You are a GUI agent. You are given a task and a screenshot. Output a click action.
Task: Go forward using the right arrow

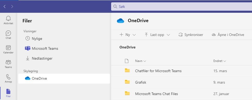click(12, 7)
